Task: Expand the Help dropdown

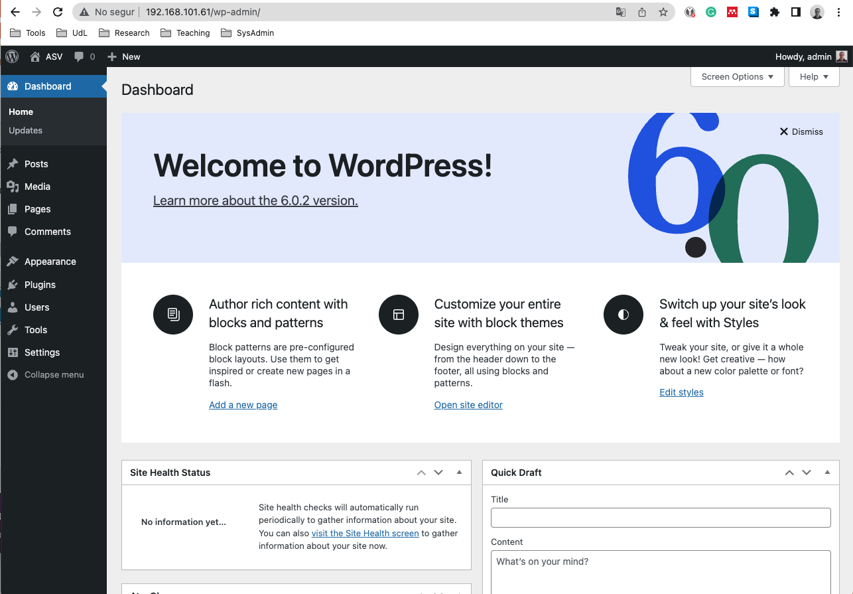Action: tap(814, 76)
